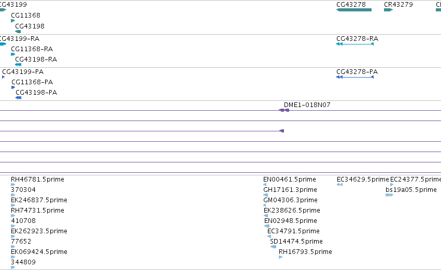Select the EK262923.5prime EST arrow
441x270 pixels.
13,236
